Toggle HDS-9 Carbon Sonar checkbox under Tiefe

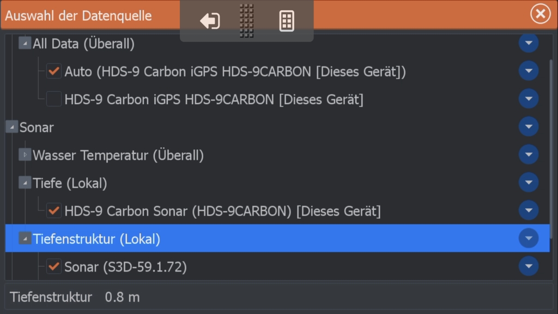pyautogui.click(x=54, y=210)
